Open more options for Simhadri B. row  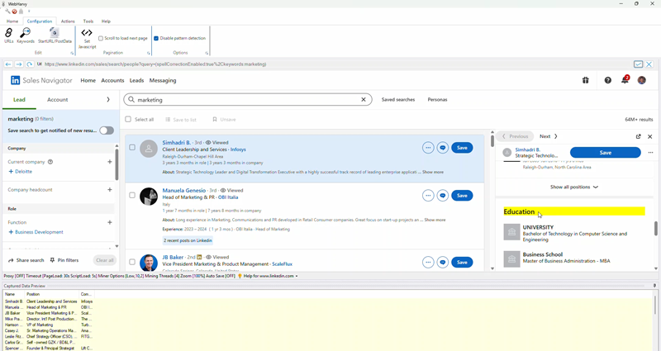[x=428, y=148]
